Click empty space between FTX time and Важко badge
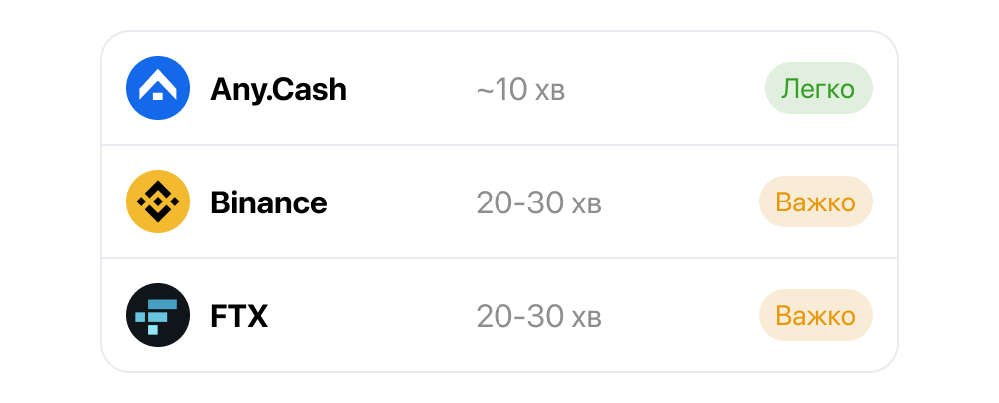999x403 pixels. click(680, 315)
